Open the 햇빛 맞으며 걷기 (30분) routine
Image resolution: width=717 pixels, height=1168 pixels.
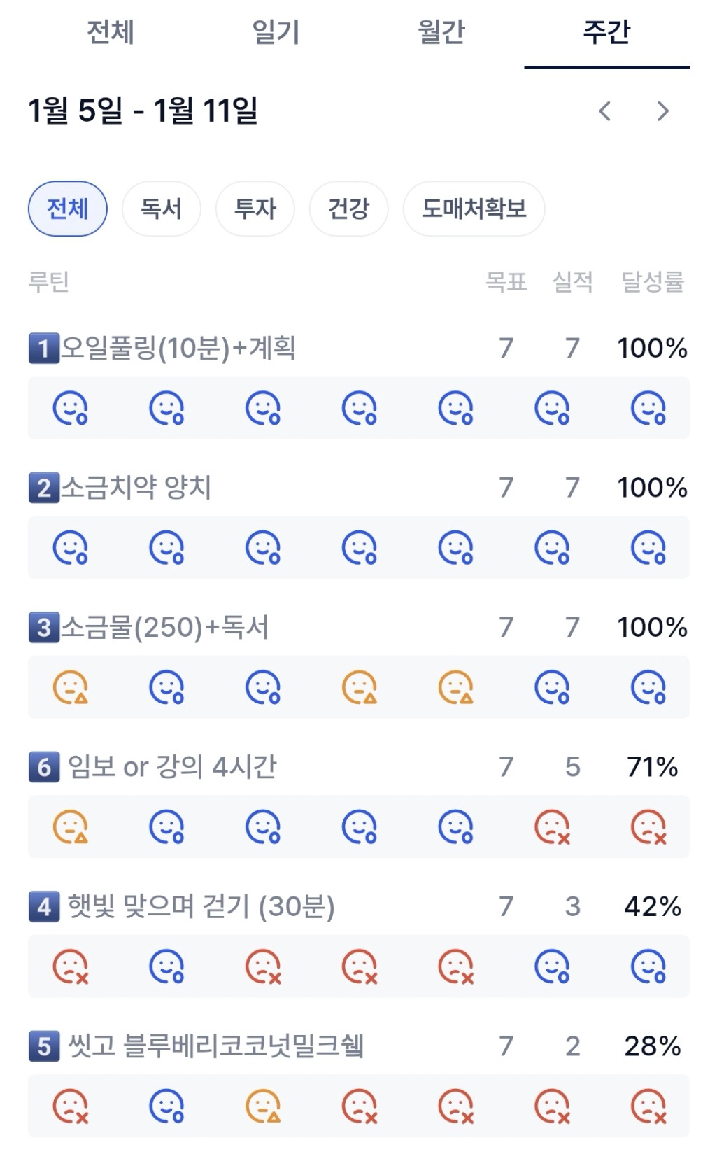coord(201,906)
